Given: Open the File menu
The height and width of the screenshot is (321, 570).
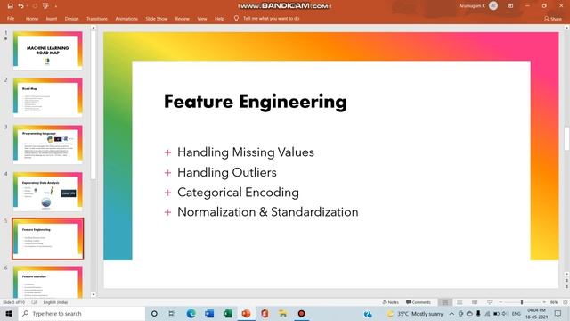Looking at the screenshot, I should [11, 19].
